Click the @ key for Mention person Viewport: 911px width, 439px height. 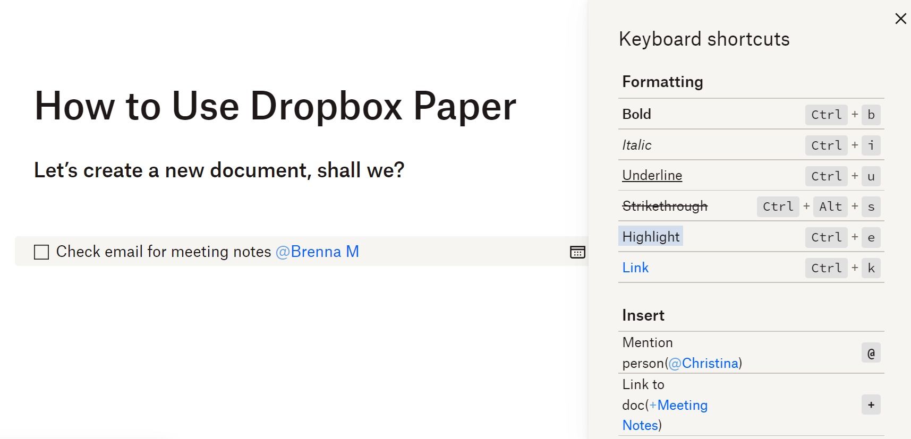click(871, 353)
